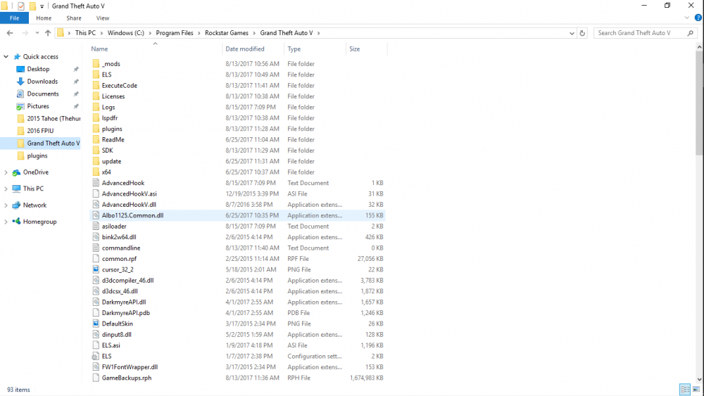
Task: Select the SDK folder icon
Action: point(96,151)
